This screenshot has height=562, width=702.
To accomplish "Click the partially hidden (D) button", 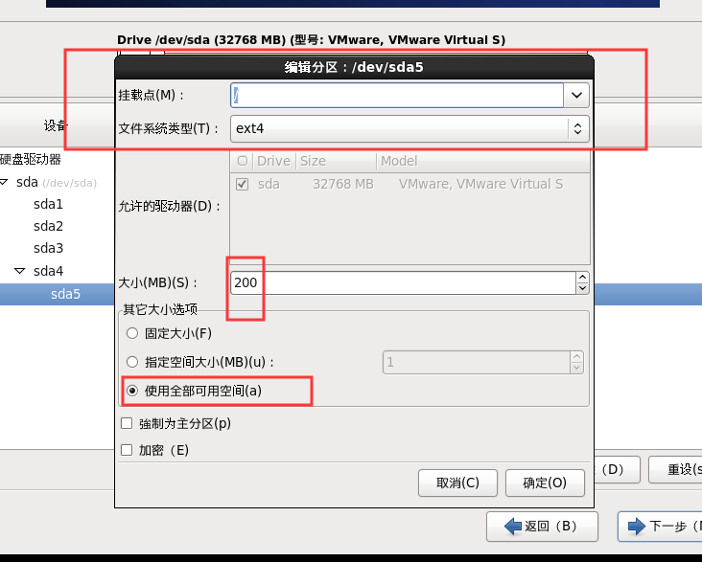I will coord(618,469).
